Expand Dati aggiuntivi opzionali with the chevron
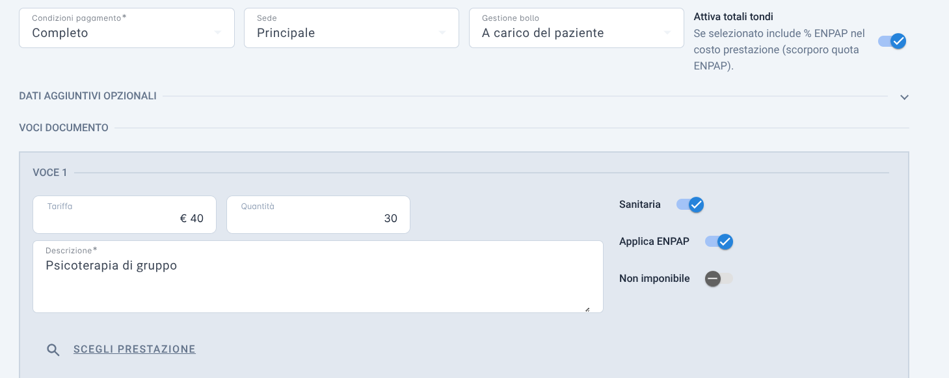The height and width of the screenshot is (378, 949). (904, 97)
